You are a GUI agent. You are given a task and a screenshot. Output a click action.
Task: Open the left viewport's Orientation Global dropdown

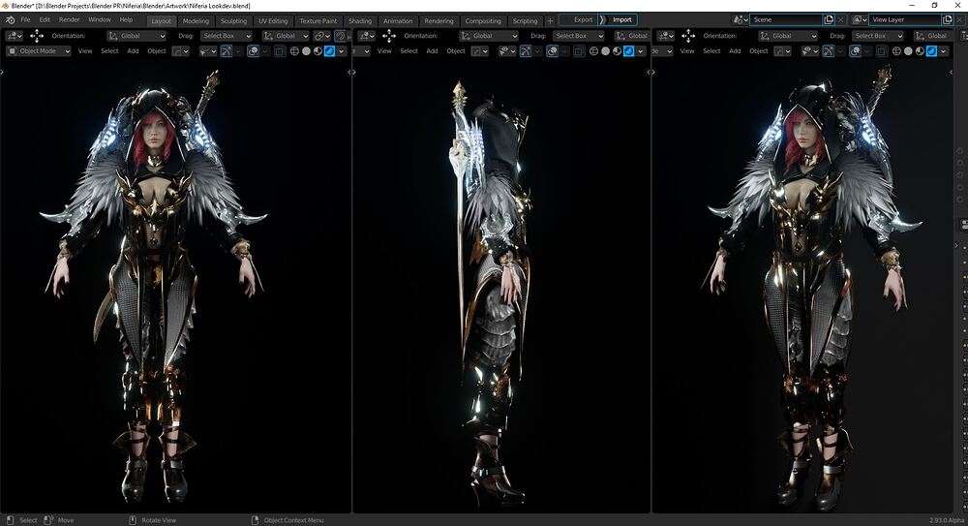point(136,36)
